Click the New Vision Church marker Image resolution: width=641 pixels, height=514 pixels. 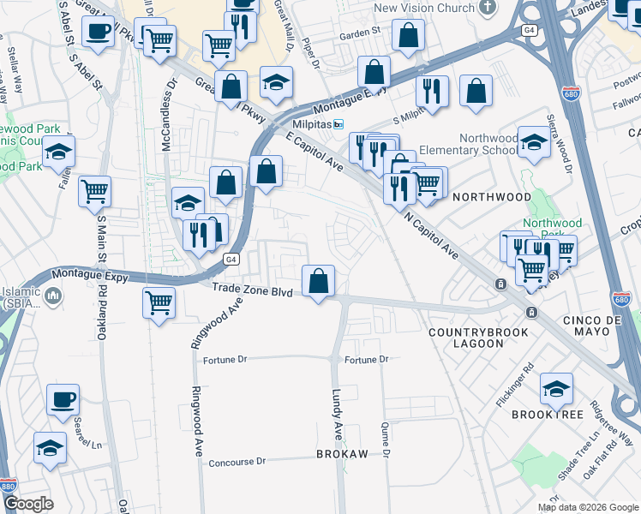tap(488, 9)
